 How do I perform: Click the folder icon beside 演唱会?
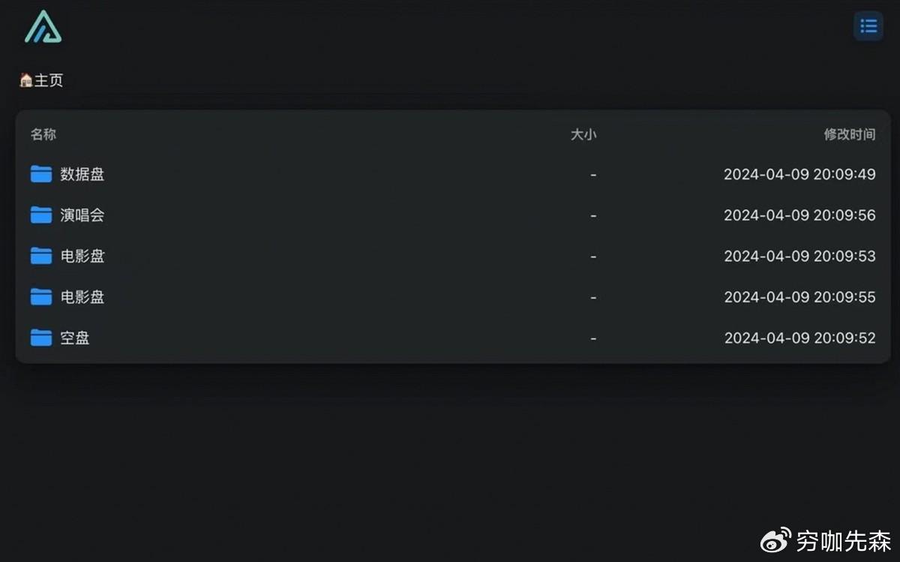(x=41, y=215)
